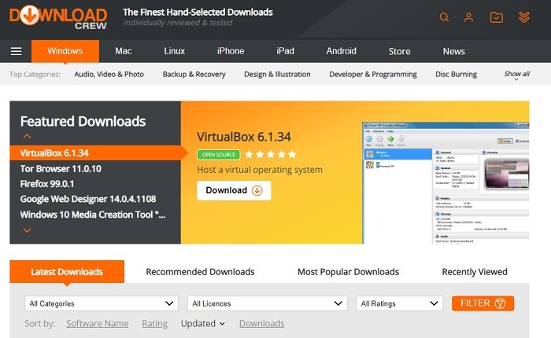
Task: Select the Latest Downloads tab
Action: click(x=67, y=272)
